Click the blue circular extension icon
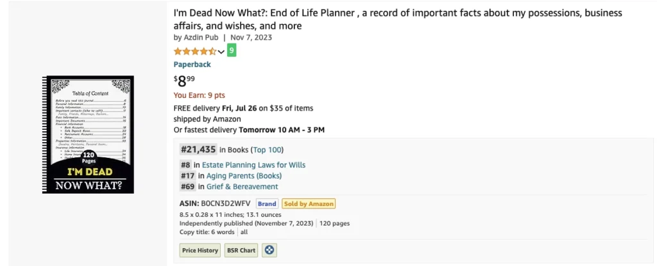The width and height of the screenshot is (657, 266). point(269,250)
